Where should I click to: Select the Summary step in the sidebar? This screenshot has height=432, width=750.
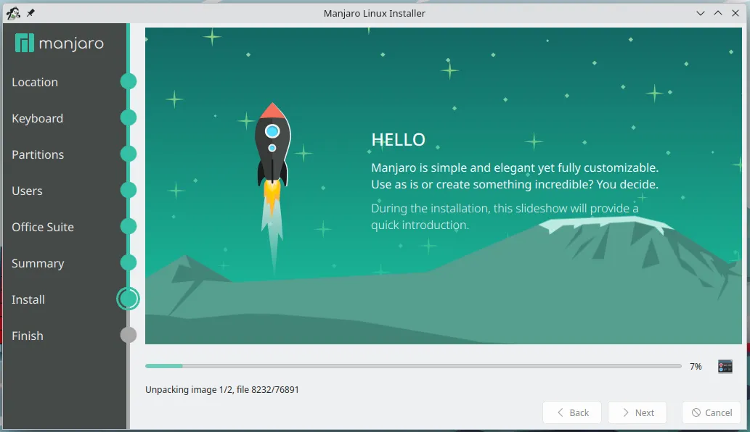[x=38, y=263]
